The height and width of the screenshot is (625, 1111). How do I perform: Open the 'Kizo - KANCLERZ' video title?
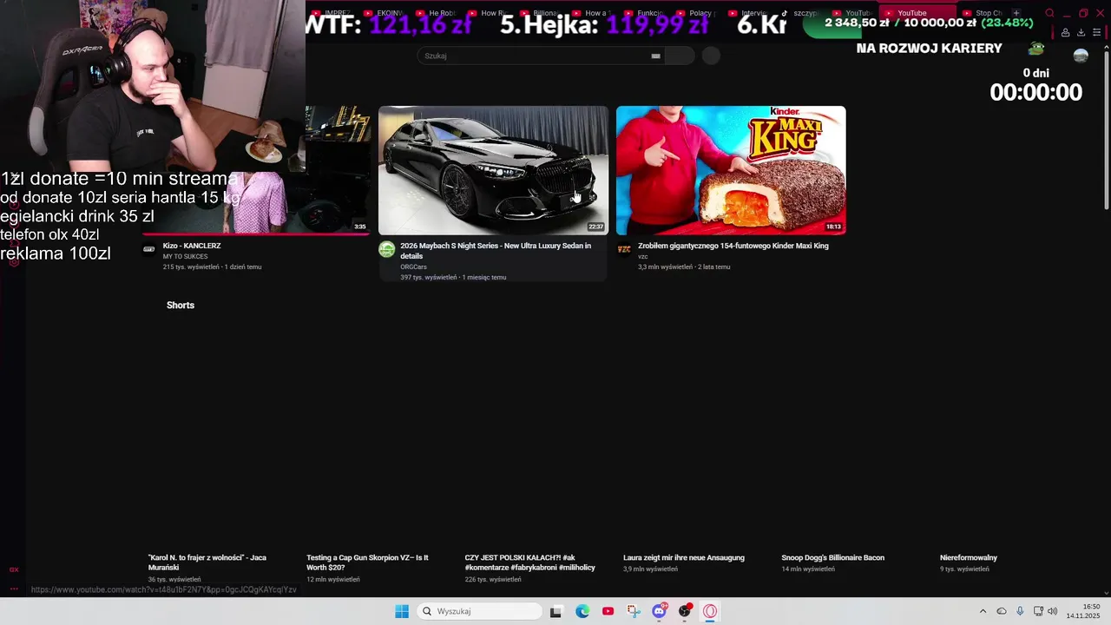coord(192,246)
